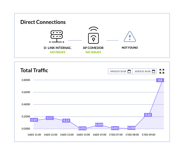Edit the start date 09/03/25 10:58 field

point(120,71)
